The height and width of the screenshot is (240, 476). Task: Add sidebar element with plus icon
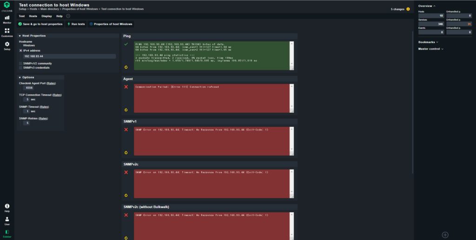click(x=445, y=235)
